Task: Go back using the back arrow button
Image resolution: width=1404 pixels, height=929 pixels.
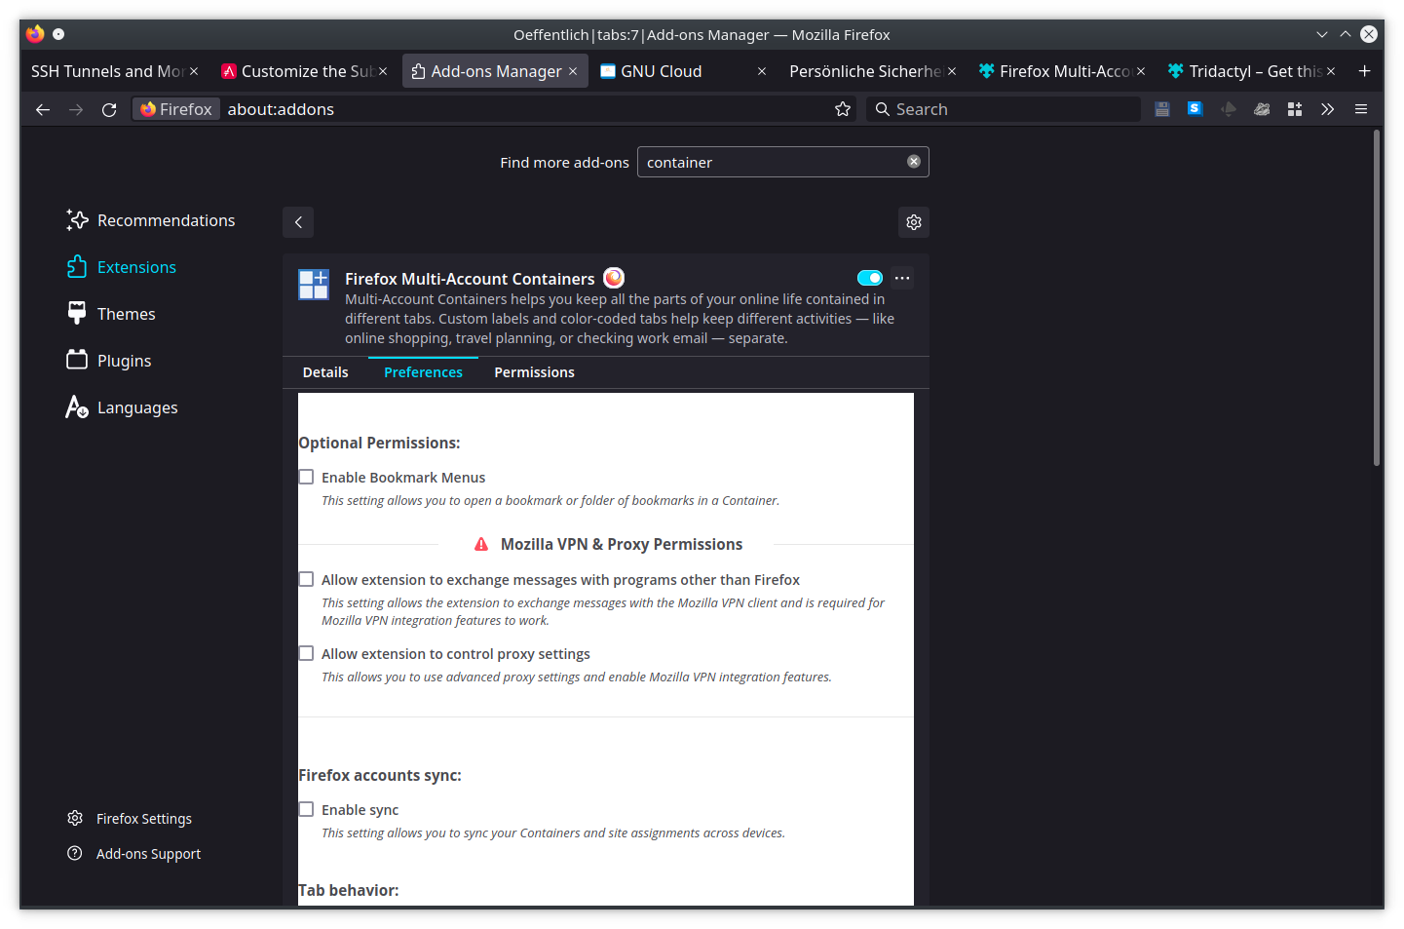Action: tap(42, 109)
